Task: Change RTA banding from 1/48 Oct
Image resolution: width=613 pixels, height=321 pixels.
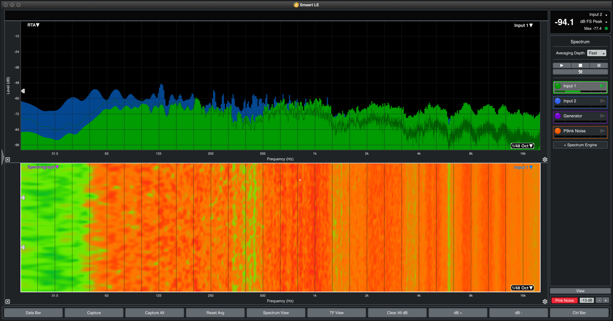Action: click(x=522, y=146)
